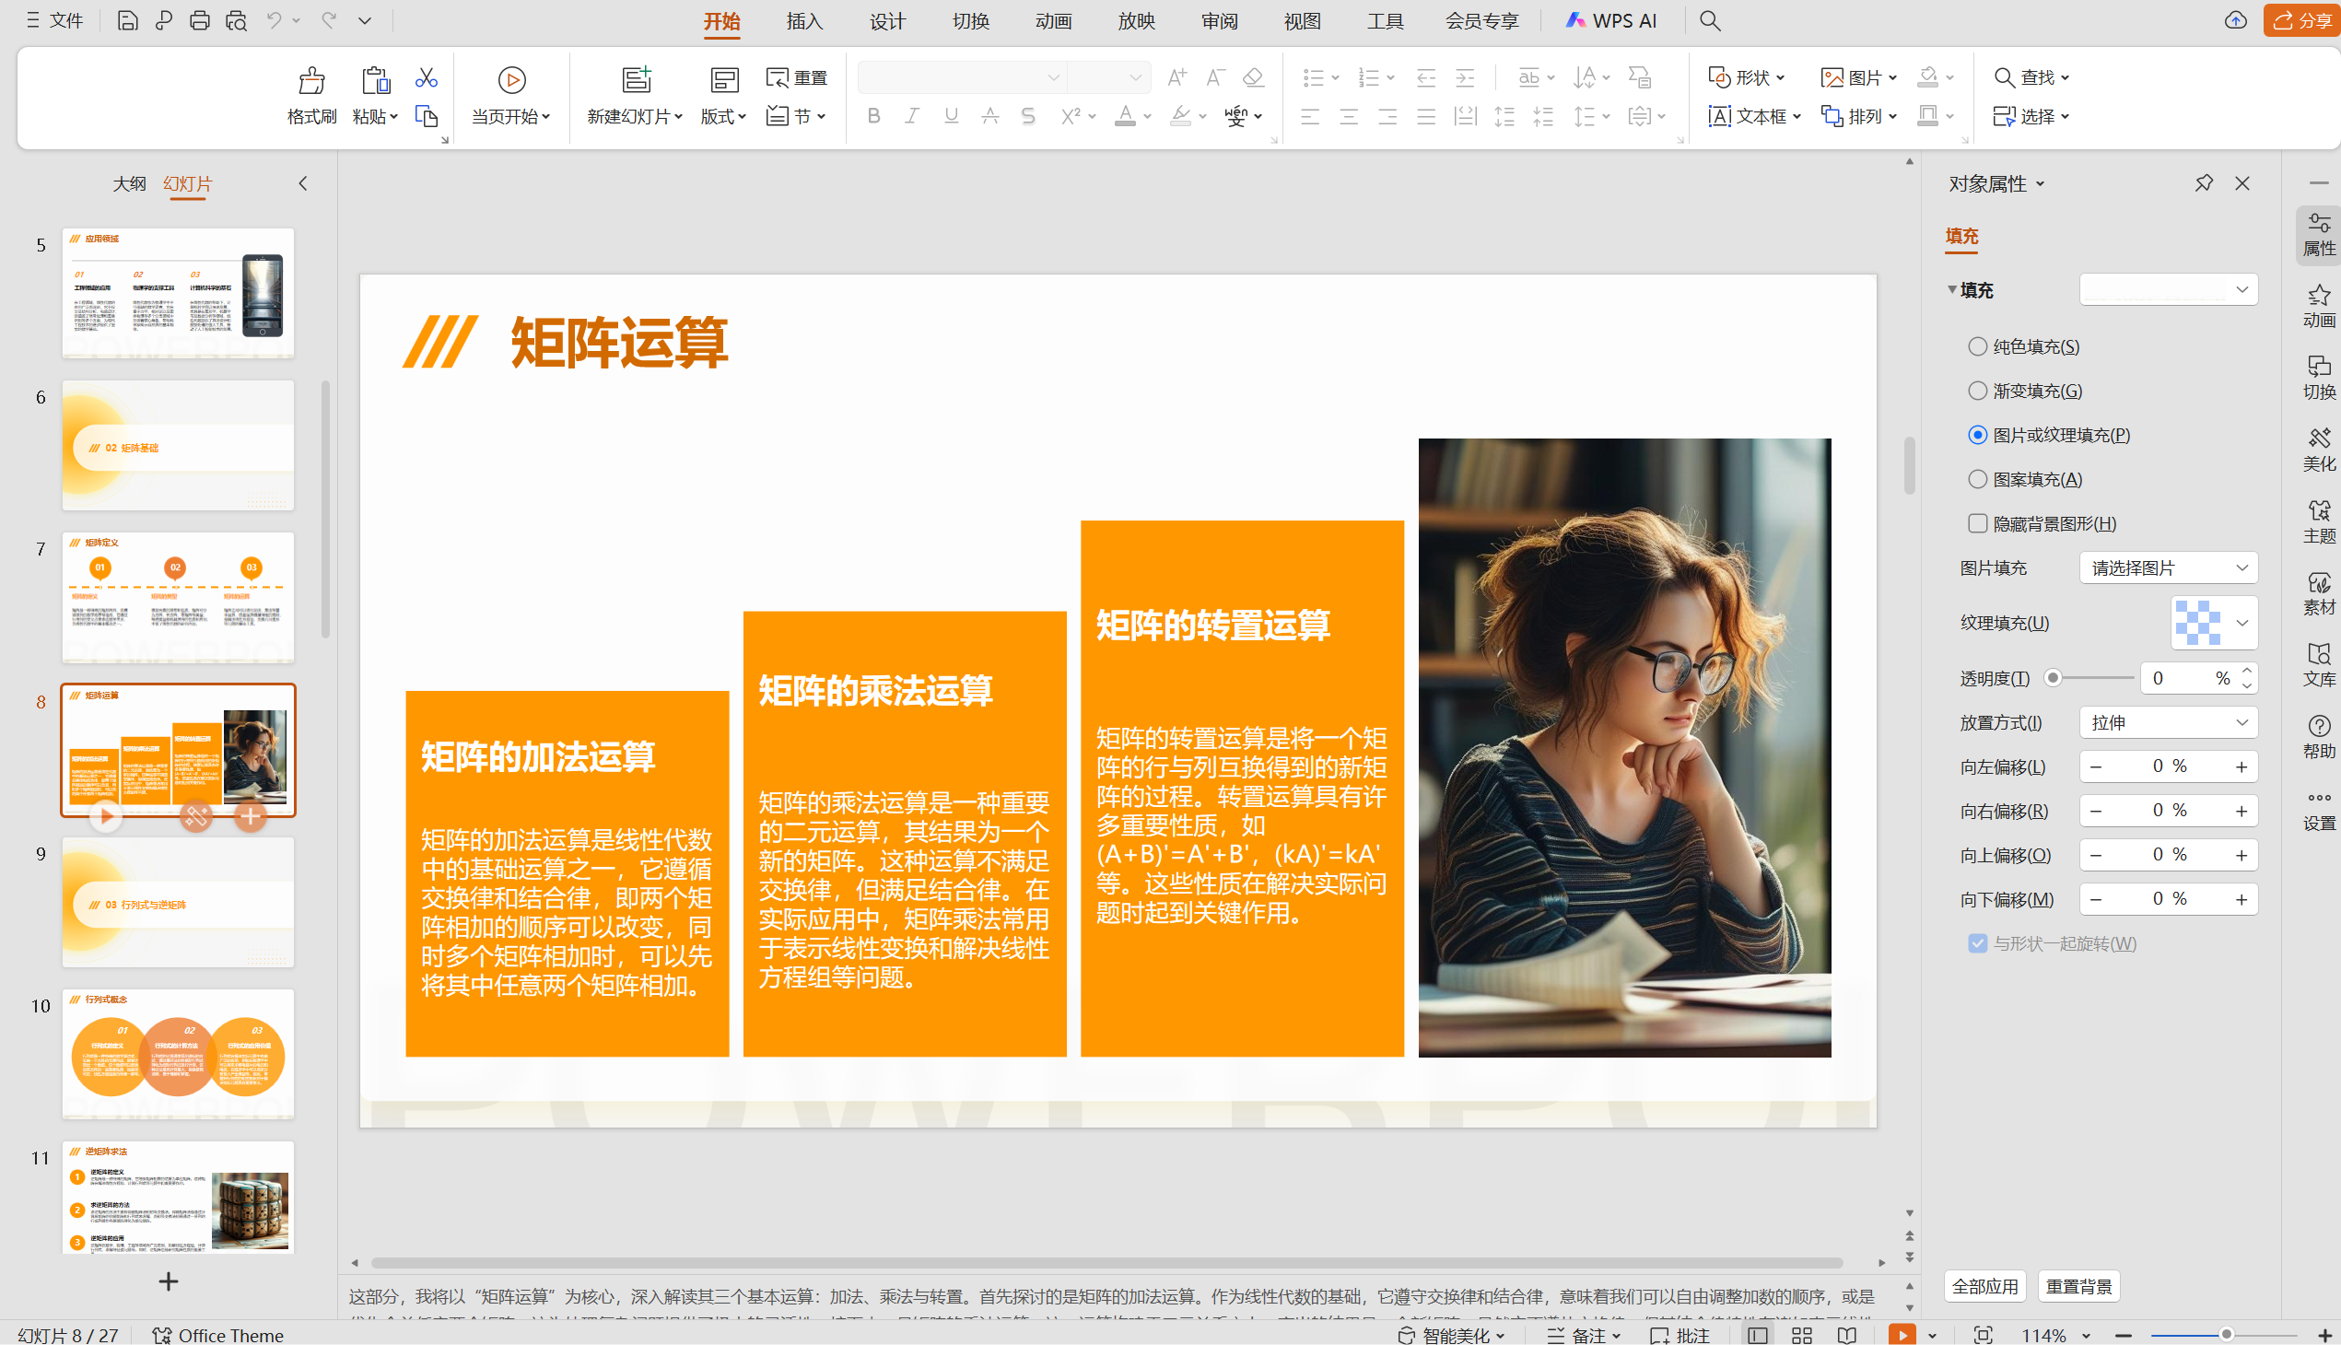Click the New Slide (新建幻灯片) icon

pyautogui.click(x=636, y=80)
